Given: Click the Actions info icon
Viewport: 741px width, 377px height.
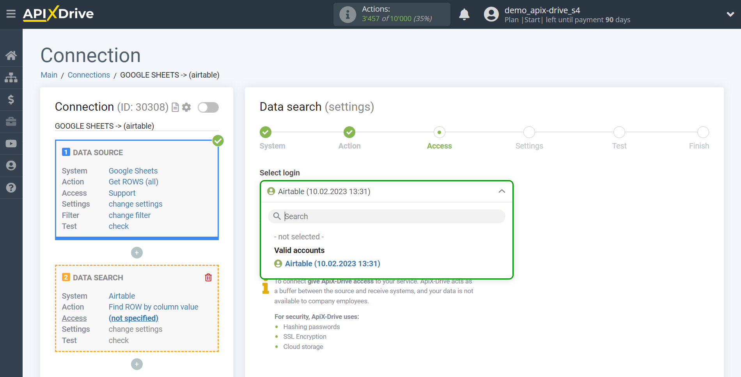Looking at the screenshot, I should click(347, 15).
